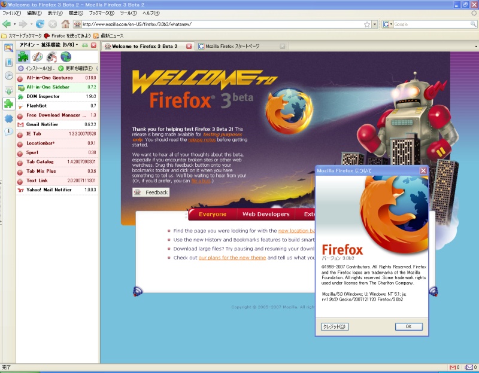Viewport: 479px width, 373px height.
Task: Click the Yahoo mail envelope in the status bar
Action: point(469,367)
